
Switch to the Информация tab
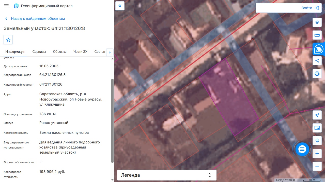coord(15,52)
